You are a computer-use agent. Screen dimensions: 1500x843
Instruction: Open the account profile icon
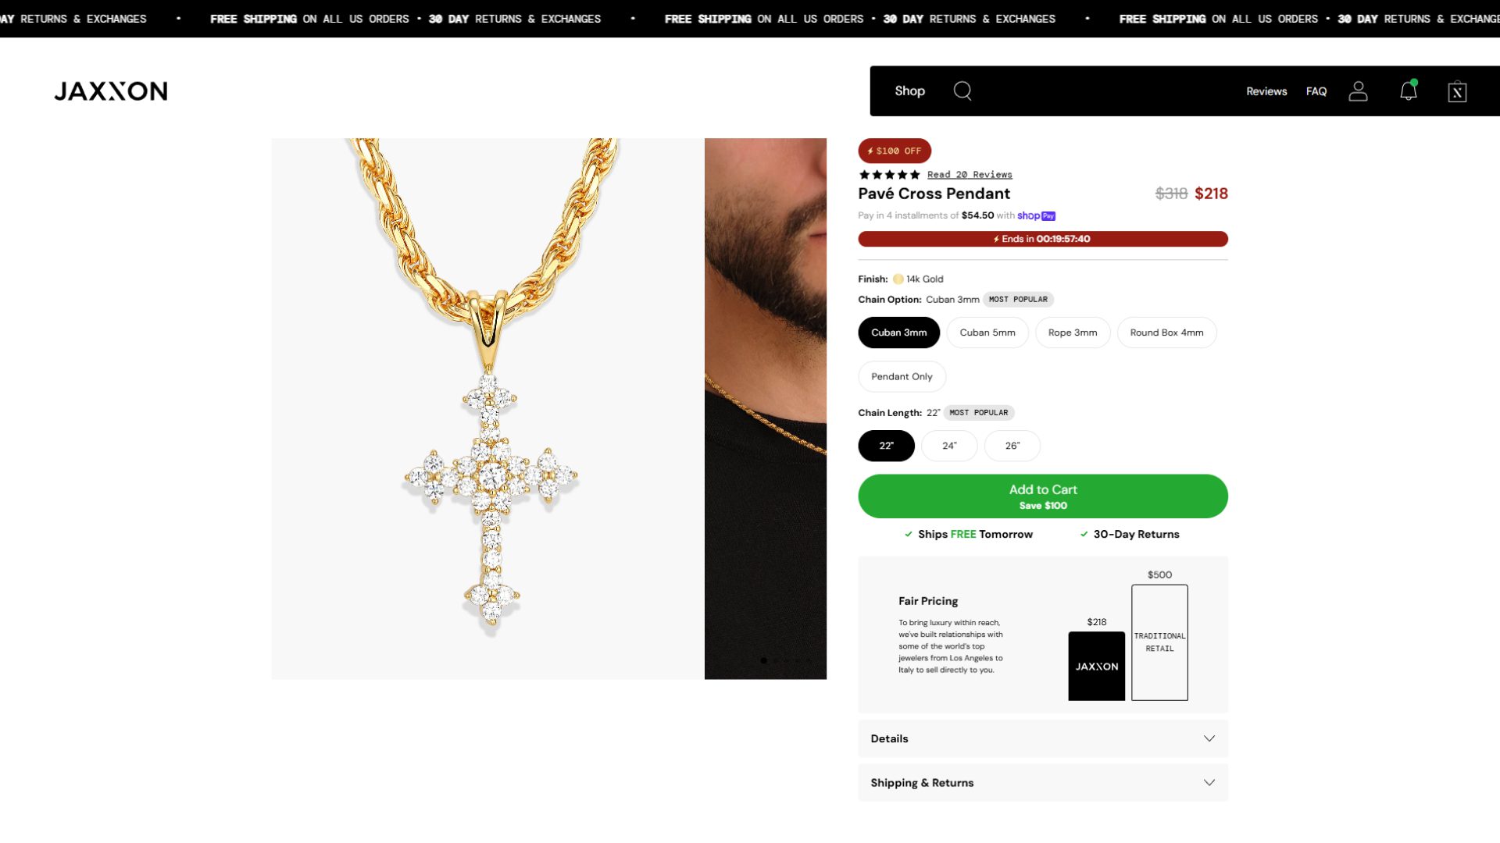click(1358, 91)
